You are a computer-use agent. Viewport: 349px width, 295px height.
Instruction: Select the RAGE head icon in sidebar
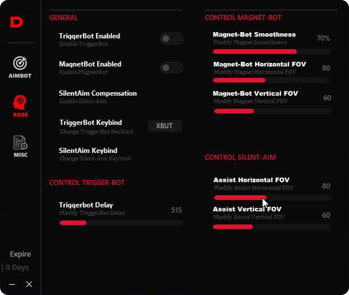point(20,102)
